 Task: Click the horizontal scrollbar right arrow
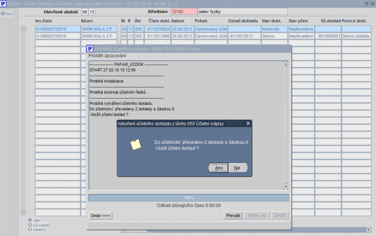point(369,230)
